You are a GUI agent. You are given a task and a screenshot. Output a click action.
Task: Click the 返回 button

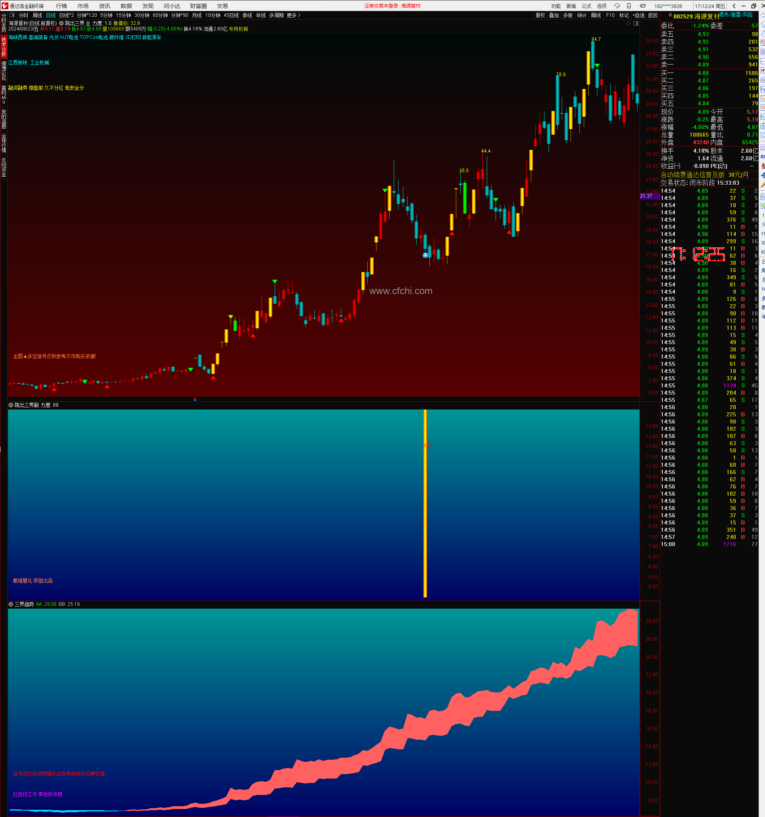653,15
